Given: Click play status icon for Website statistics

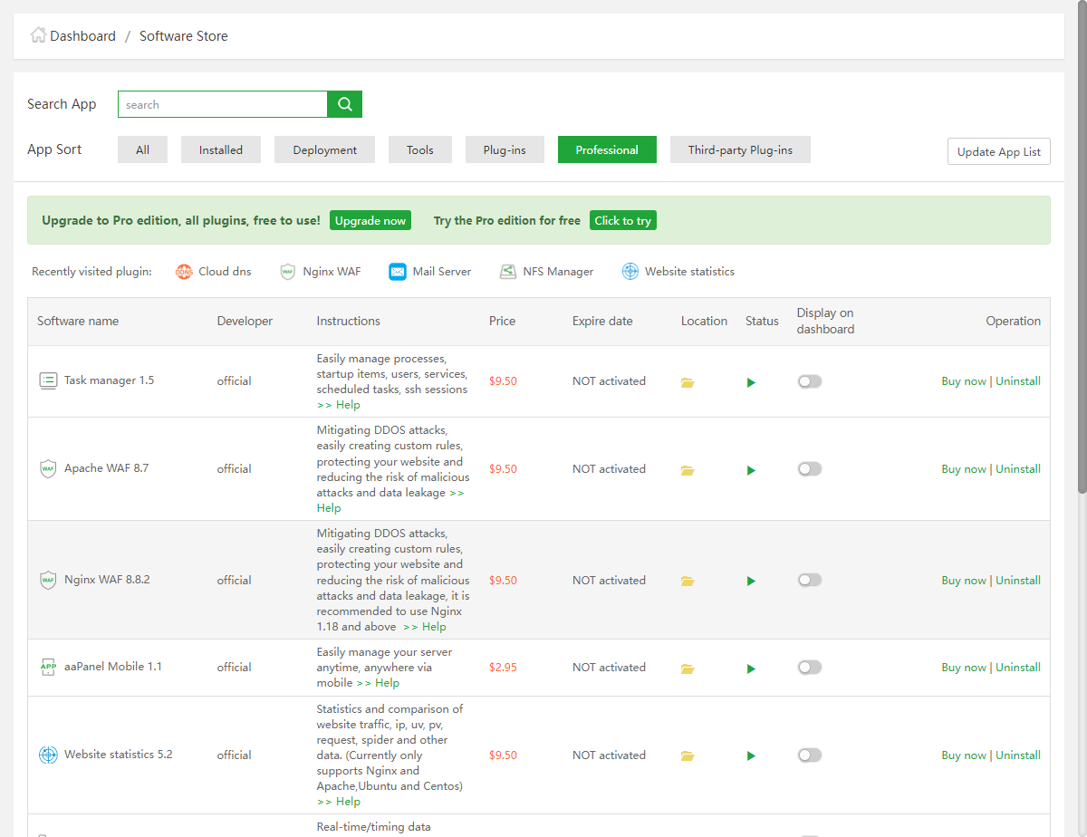Looking at the screenshot, I should pyautogui.click(x=751, y=756).
